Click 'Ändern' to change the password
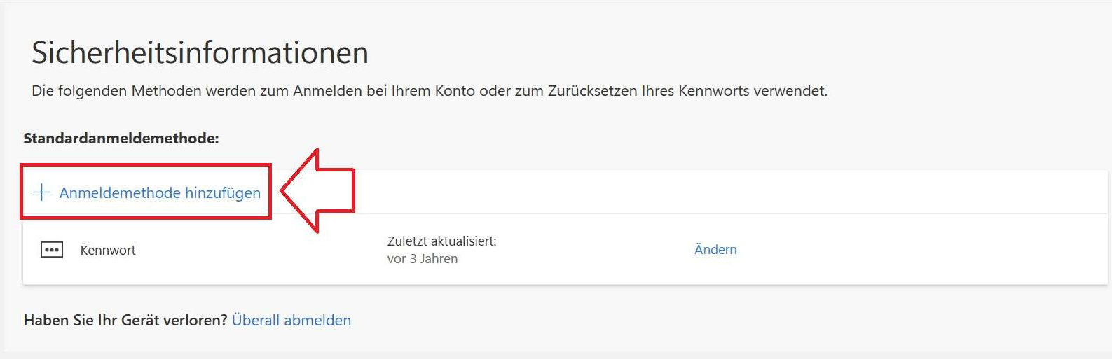This screenshot has height=359, width=1112. click(x=715, y=250)
